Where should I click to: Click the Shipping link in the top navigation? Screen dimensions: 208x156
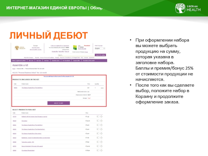(x=57, y=58)
